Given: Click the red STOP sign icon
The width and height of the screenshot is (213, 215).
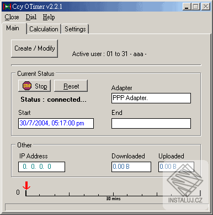Looking at the screenshot, I should tap(27, 86).
